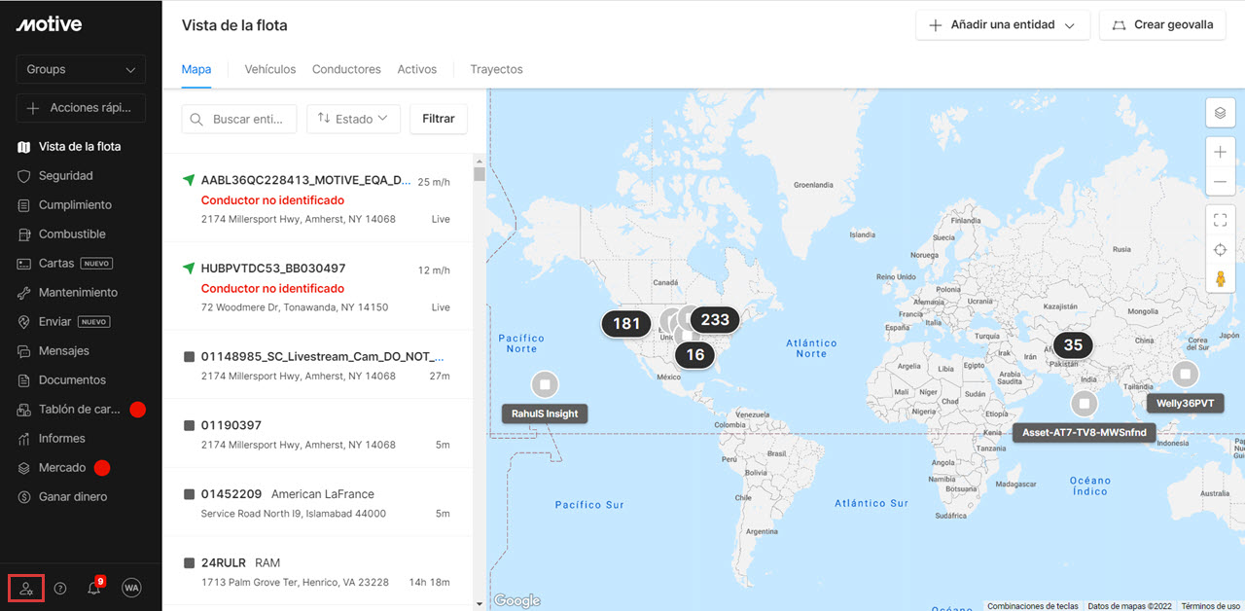Open the admin settings icon in sidebar
Image resolution: width=1245 pixels, height=611 pixels.
pos(26,588)
